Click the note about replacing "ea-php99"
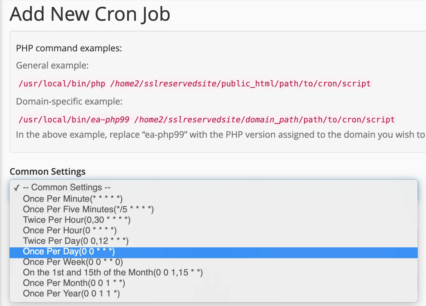The height and width of the screenshot is (306, 426). pos(220,135)
